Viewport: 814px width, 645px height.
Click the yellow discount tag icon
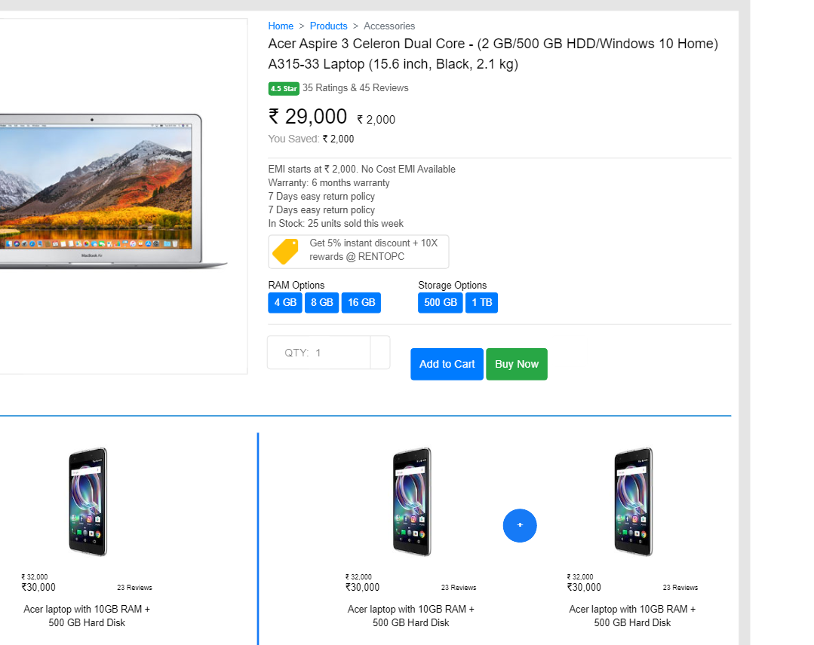point(285,252)
